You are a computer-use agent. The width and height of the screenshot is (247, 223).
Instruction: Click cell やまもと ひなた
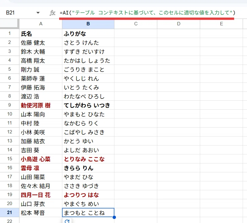coord(88,114)
